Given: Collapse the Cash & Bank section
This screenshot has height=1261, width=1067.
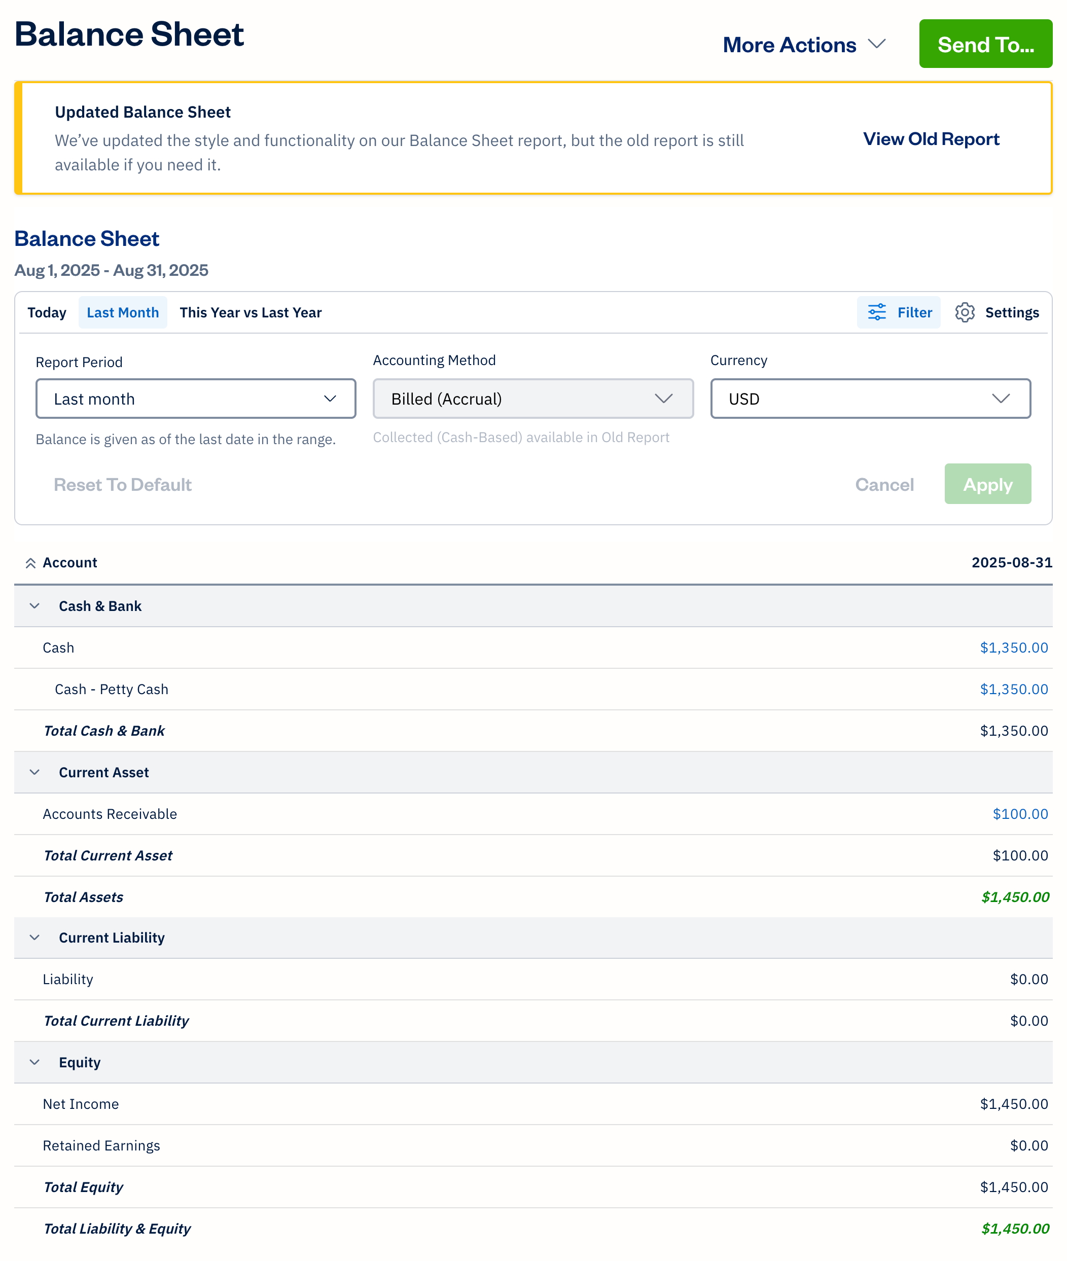Looking at the screenshot, I should click(x=34, y=606).
